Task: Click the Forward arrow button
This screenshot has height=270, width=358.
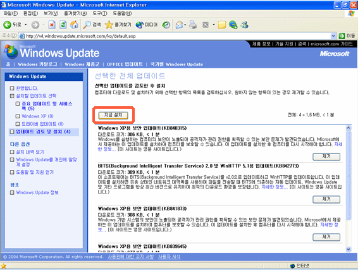Action: (x=35, y=25)
